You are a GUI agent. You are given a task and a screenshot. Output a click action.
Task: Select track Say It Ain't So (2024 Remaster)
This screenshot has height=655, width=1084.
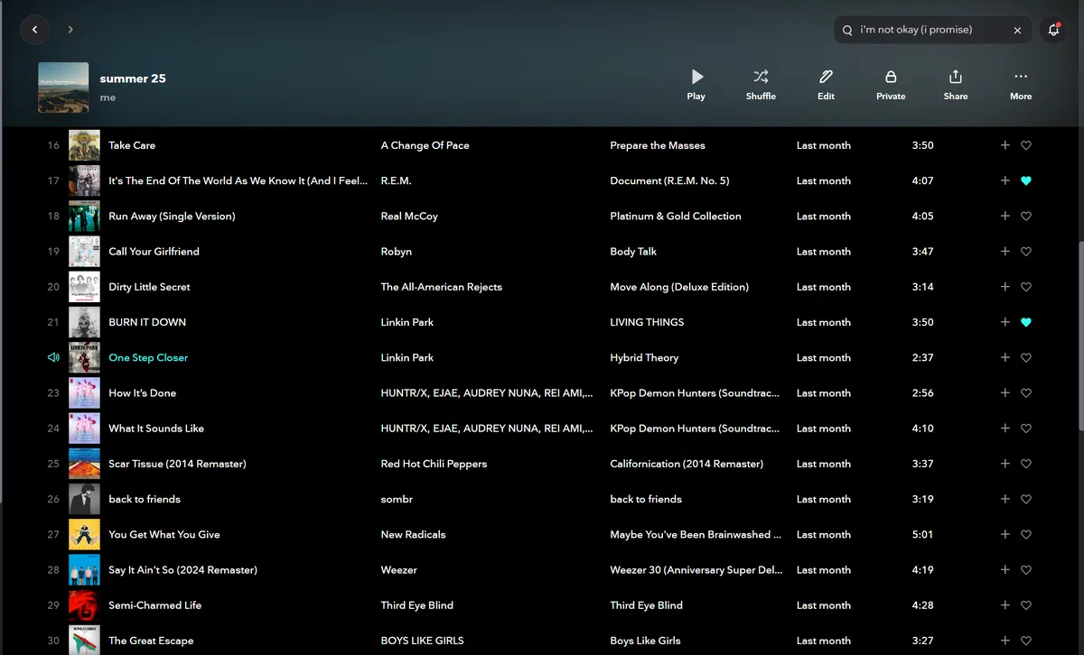[x=182, y=570]
